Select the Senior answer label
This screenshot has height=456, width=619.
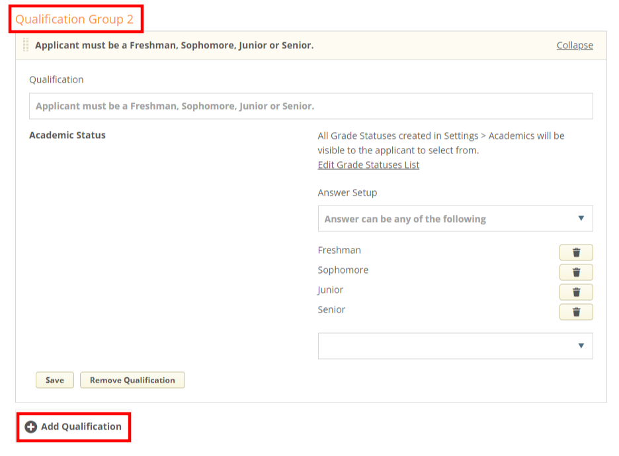(331, 310)
